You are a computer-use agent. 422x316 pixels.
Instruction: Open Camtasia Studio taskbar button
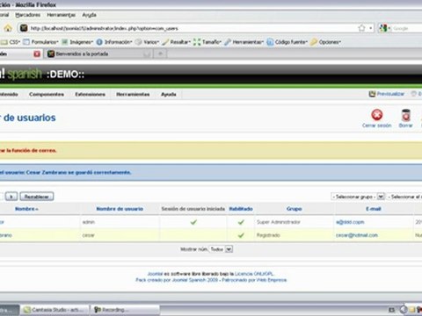56,310
